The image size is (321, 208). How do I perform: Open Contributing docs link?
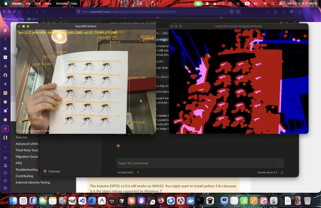point(24,176)
